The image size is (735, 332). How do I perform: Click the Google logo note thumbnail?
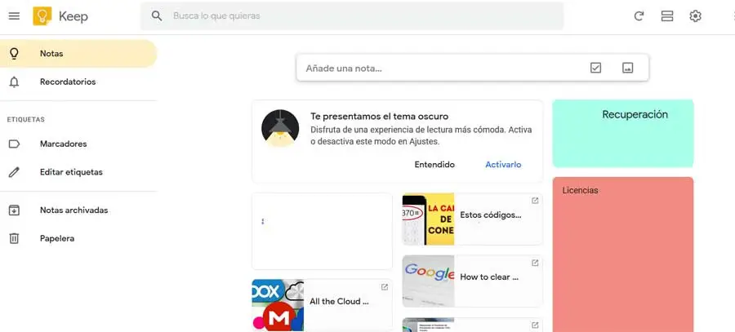[429, 281]
